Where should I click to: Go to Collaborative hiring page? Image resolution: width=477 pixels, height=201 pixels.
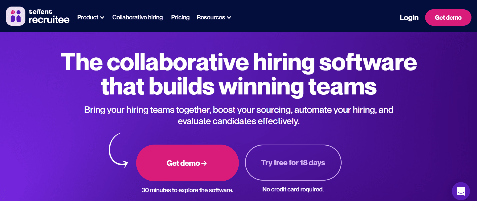[137, 17]
